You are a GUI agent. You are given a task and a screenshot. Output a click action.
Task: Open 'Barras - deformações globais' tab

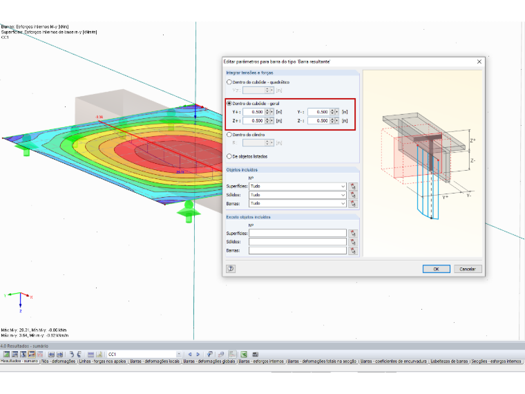pos(209,361)
